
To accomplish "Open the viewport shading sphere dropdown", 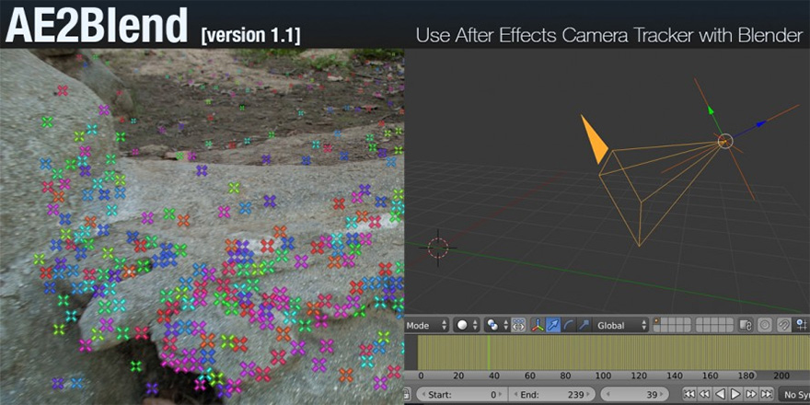I will point(468,326).
